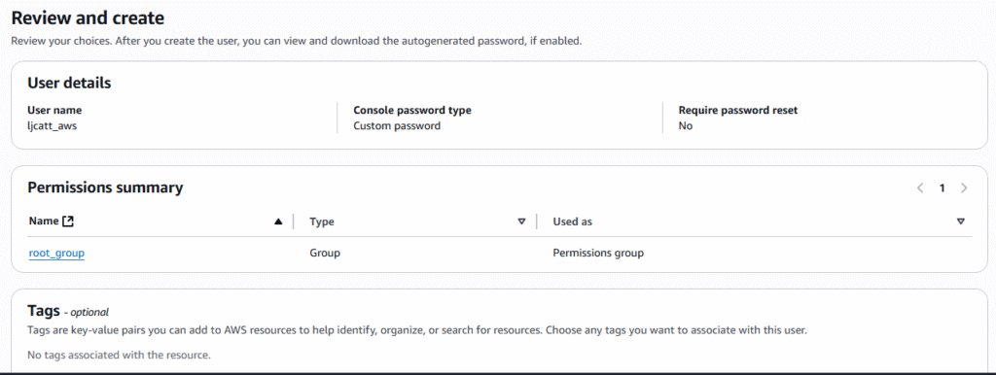Click the Custom password value text

[397, 125]
